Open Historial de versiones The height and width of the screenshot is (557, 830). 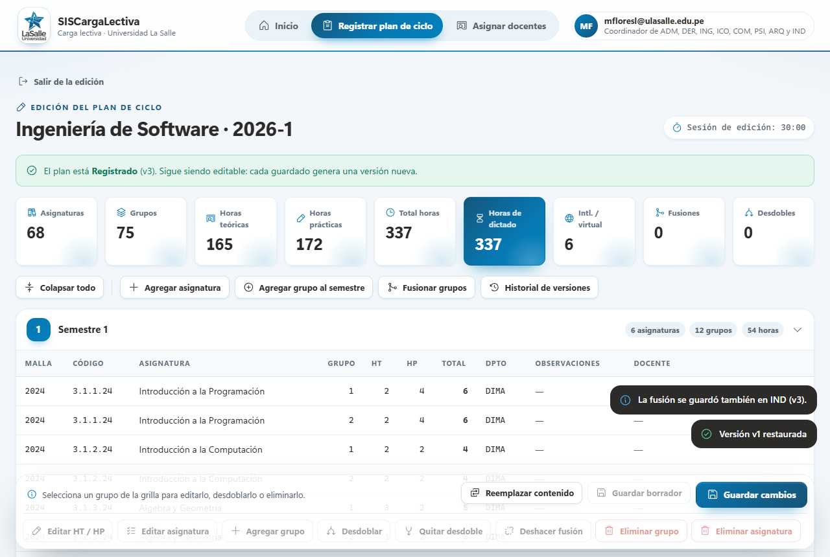(539, 288)
